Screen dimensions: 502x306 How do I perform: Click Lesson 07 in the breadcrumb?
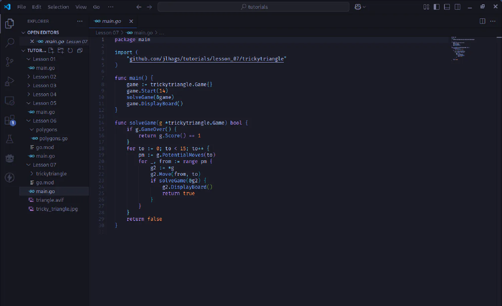[x=107, y=33]
